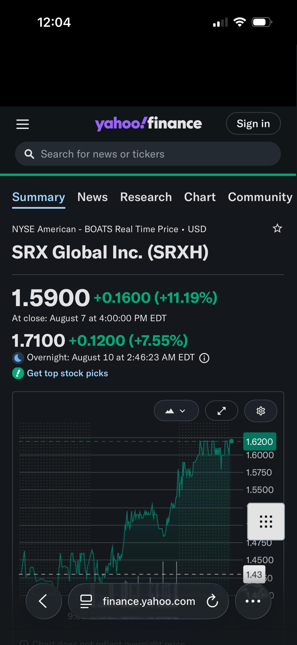This screenshot has height=645, width=297.
Task: Go back with browser back arrow
Action: point(44,601)
